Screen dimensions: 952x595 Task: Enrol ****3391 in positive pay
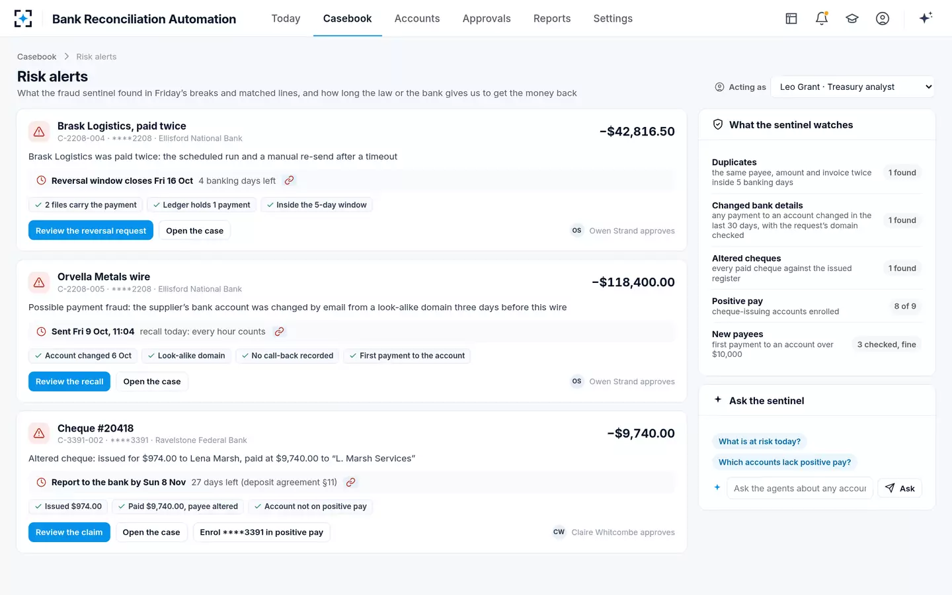(262, 532)
